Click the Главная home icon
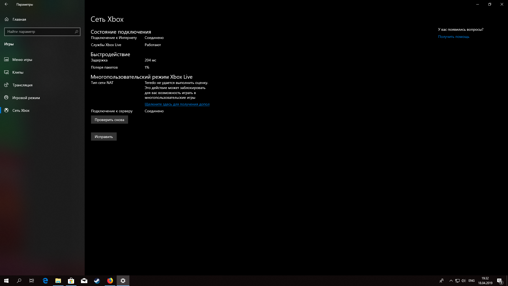Screen dimensions: 508x286 click(x=7, y=19)
